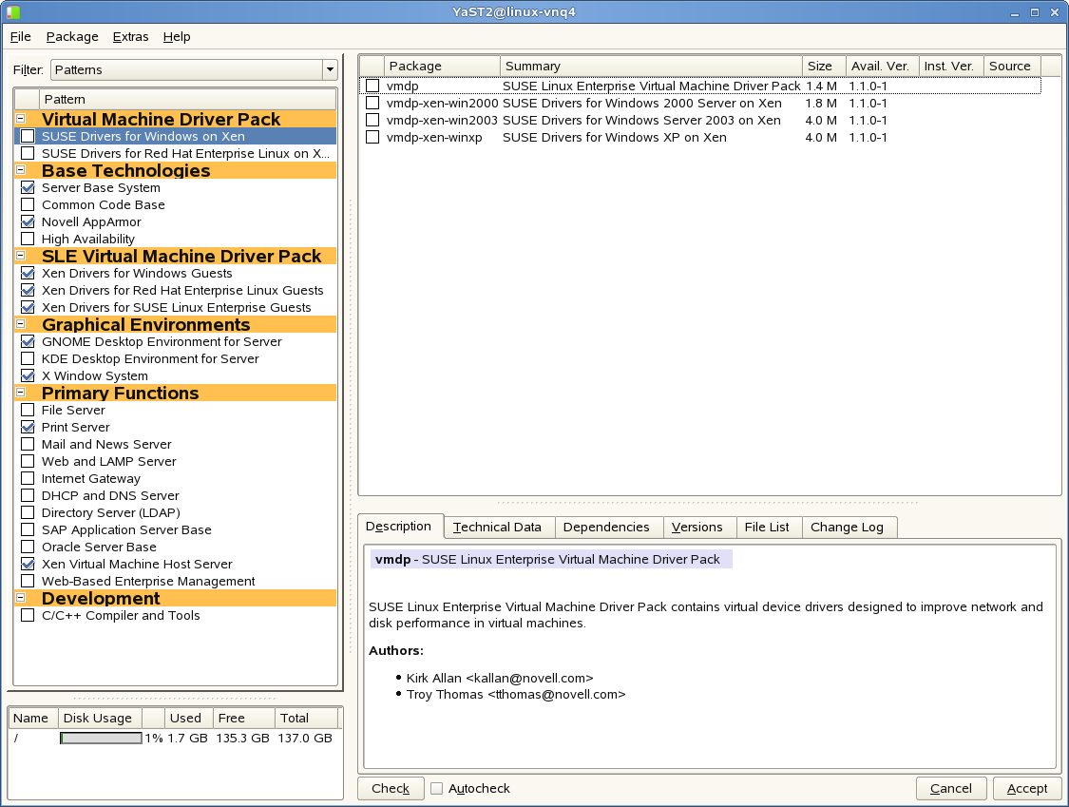Click the Check button

tap(391, 788)
